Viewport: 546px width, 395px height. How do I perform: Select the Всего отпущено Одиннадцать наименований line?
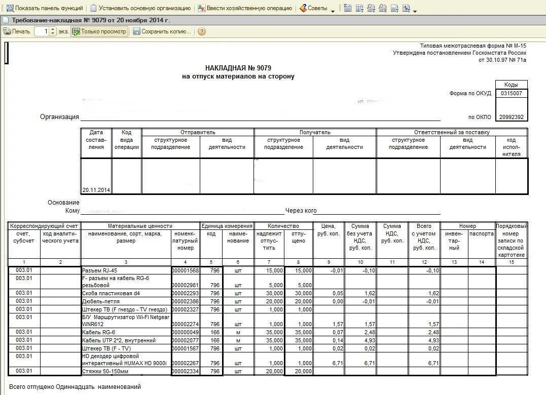75,387
